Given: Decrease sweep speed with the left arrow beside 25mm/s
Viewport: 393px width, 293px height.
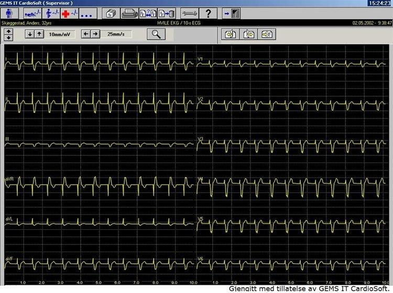Looking at the screenshot, I should point(86,34).
